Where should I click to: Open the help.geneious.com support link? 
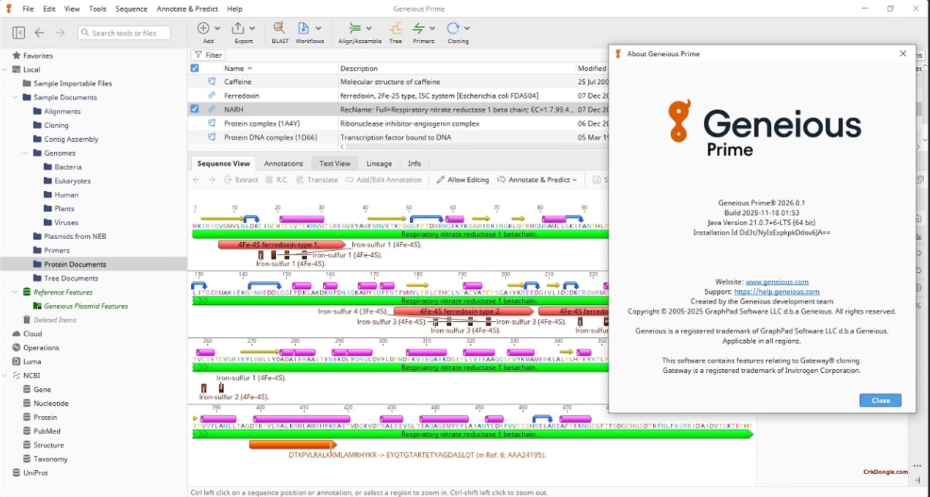(x=777, y=292)
